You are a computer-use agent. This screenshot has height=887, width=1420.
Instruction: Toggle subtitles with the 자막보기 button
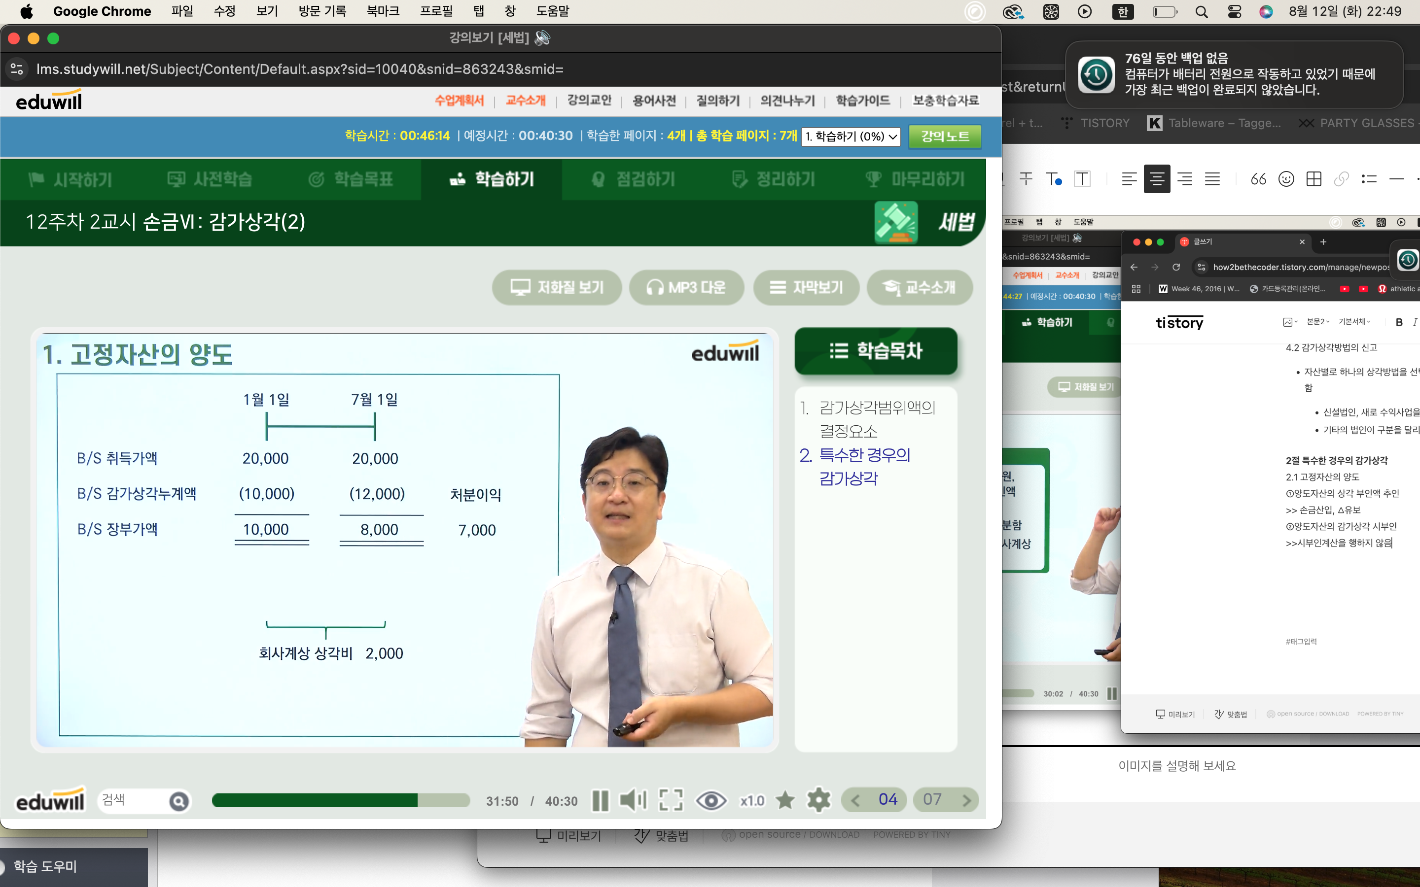[806, 287]
